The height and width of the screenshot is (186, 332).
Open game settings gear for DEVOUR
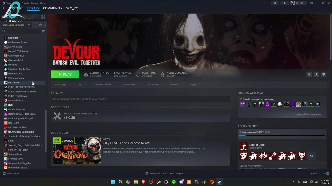[309, 74]
